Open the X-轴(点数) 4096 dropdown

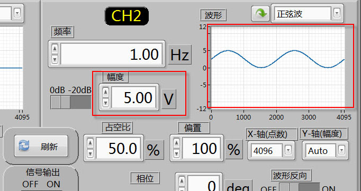[288, 150]
